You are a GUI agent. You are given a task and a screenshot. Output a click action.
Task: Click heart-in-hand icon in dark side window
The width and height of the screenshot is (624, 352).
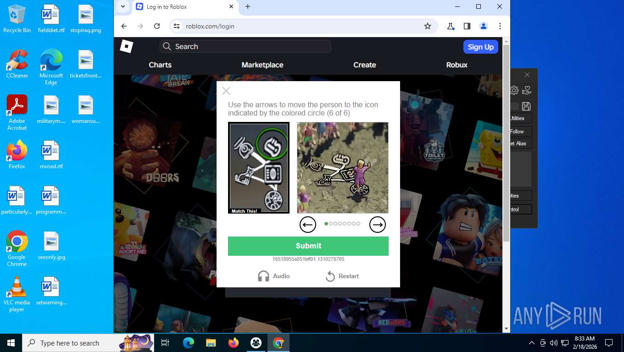[x=527, y=90]
